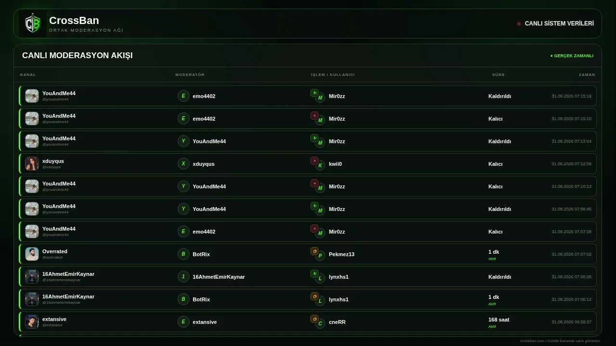
Task: Click the red ban icon next to kwii0
Action: point(314,161)
